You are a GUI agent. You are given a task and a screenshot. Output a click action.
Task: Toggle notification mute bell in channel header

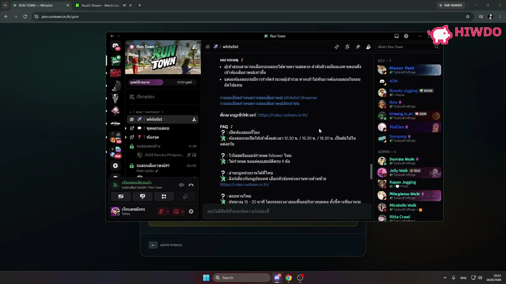[x=347, y=47]
